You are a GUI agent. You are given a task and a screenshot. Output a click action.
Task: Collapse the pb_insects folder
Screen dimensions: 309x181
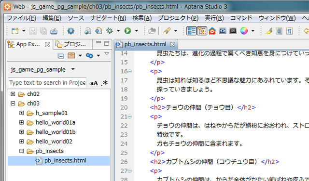pos(22,151)
